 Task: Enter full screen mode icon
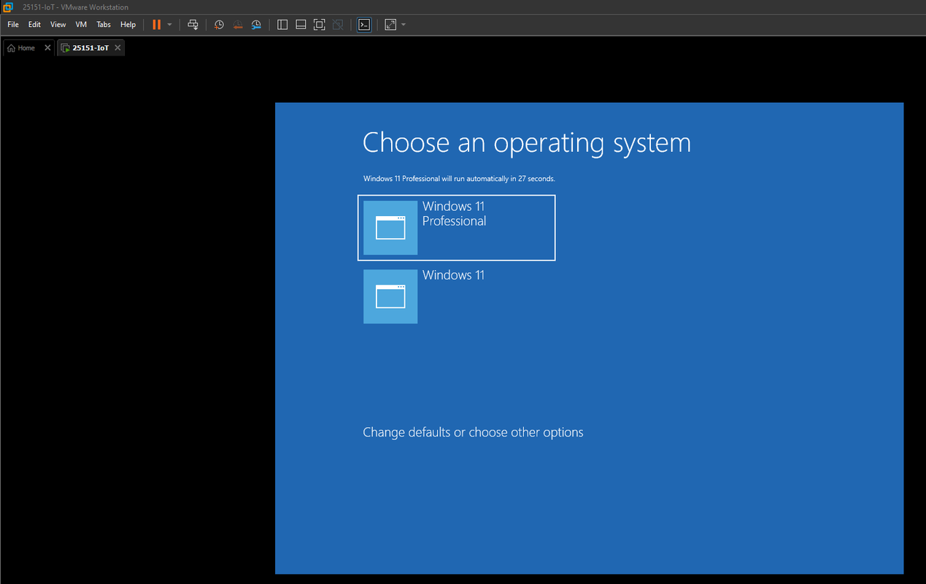point(319,24)
